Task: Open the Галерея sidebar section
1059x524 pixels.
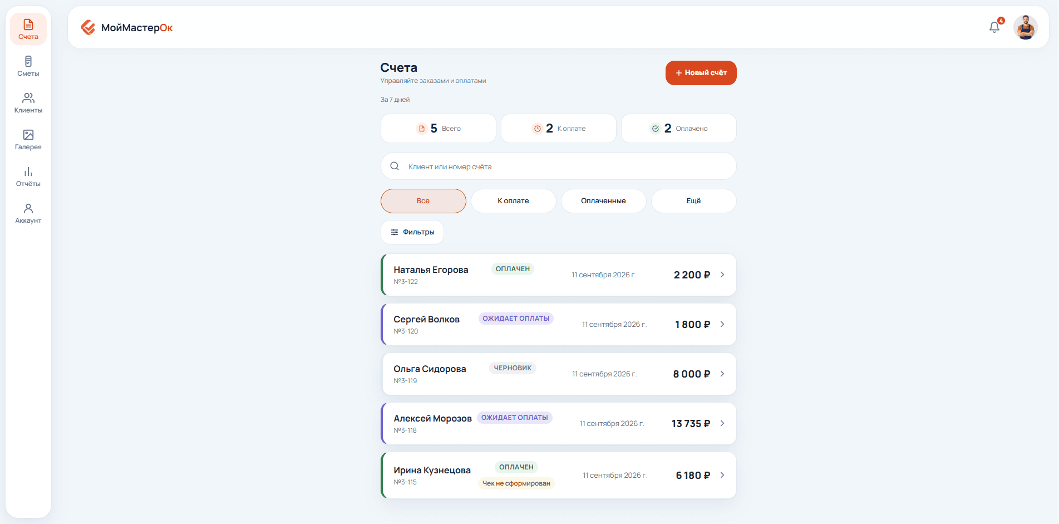Action: [x=28, y=139]
